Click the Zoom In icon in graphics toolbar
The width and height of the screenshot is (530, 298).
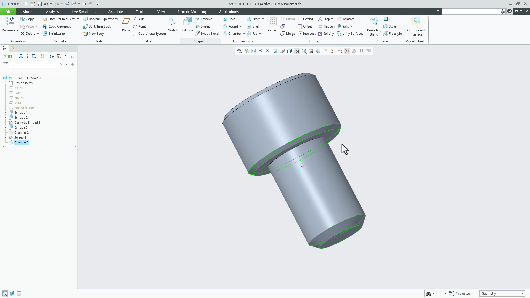(261, 51)
